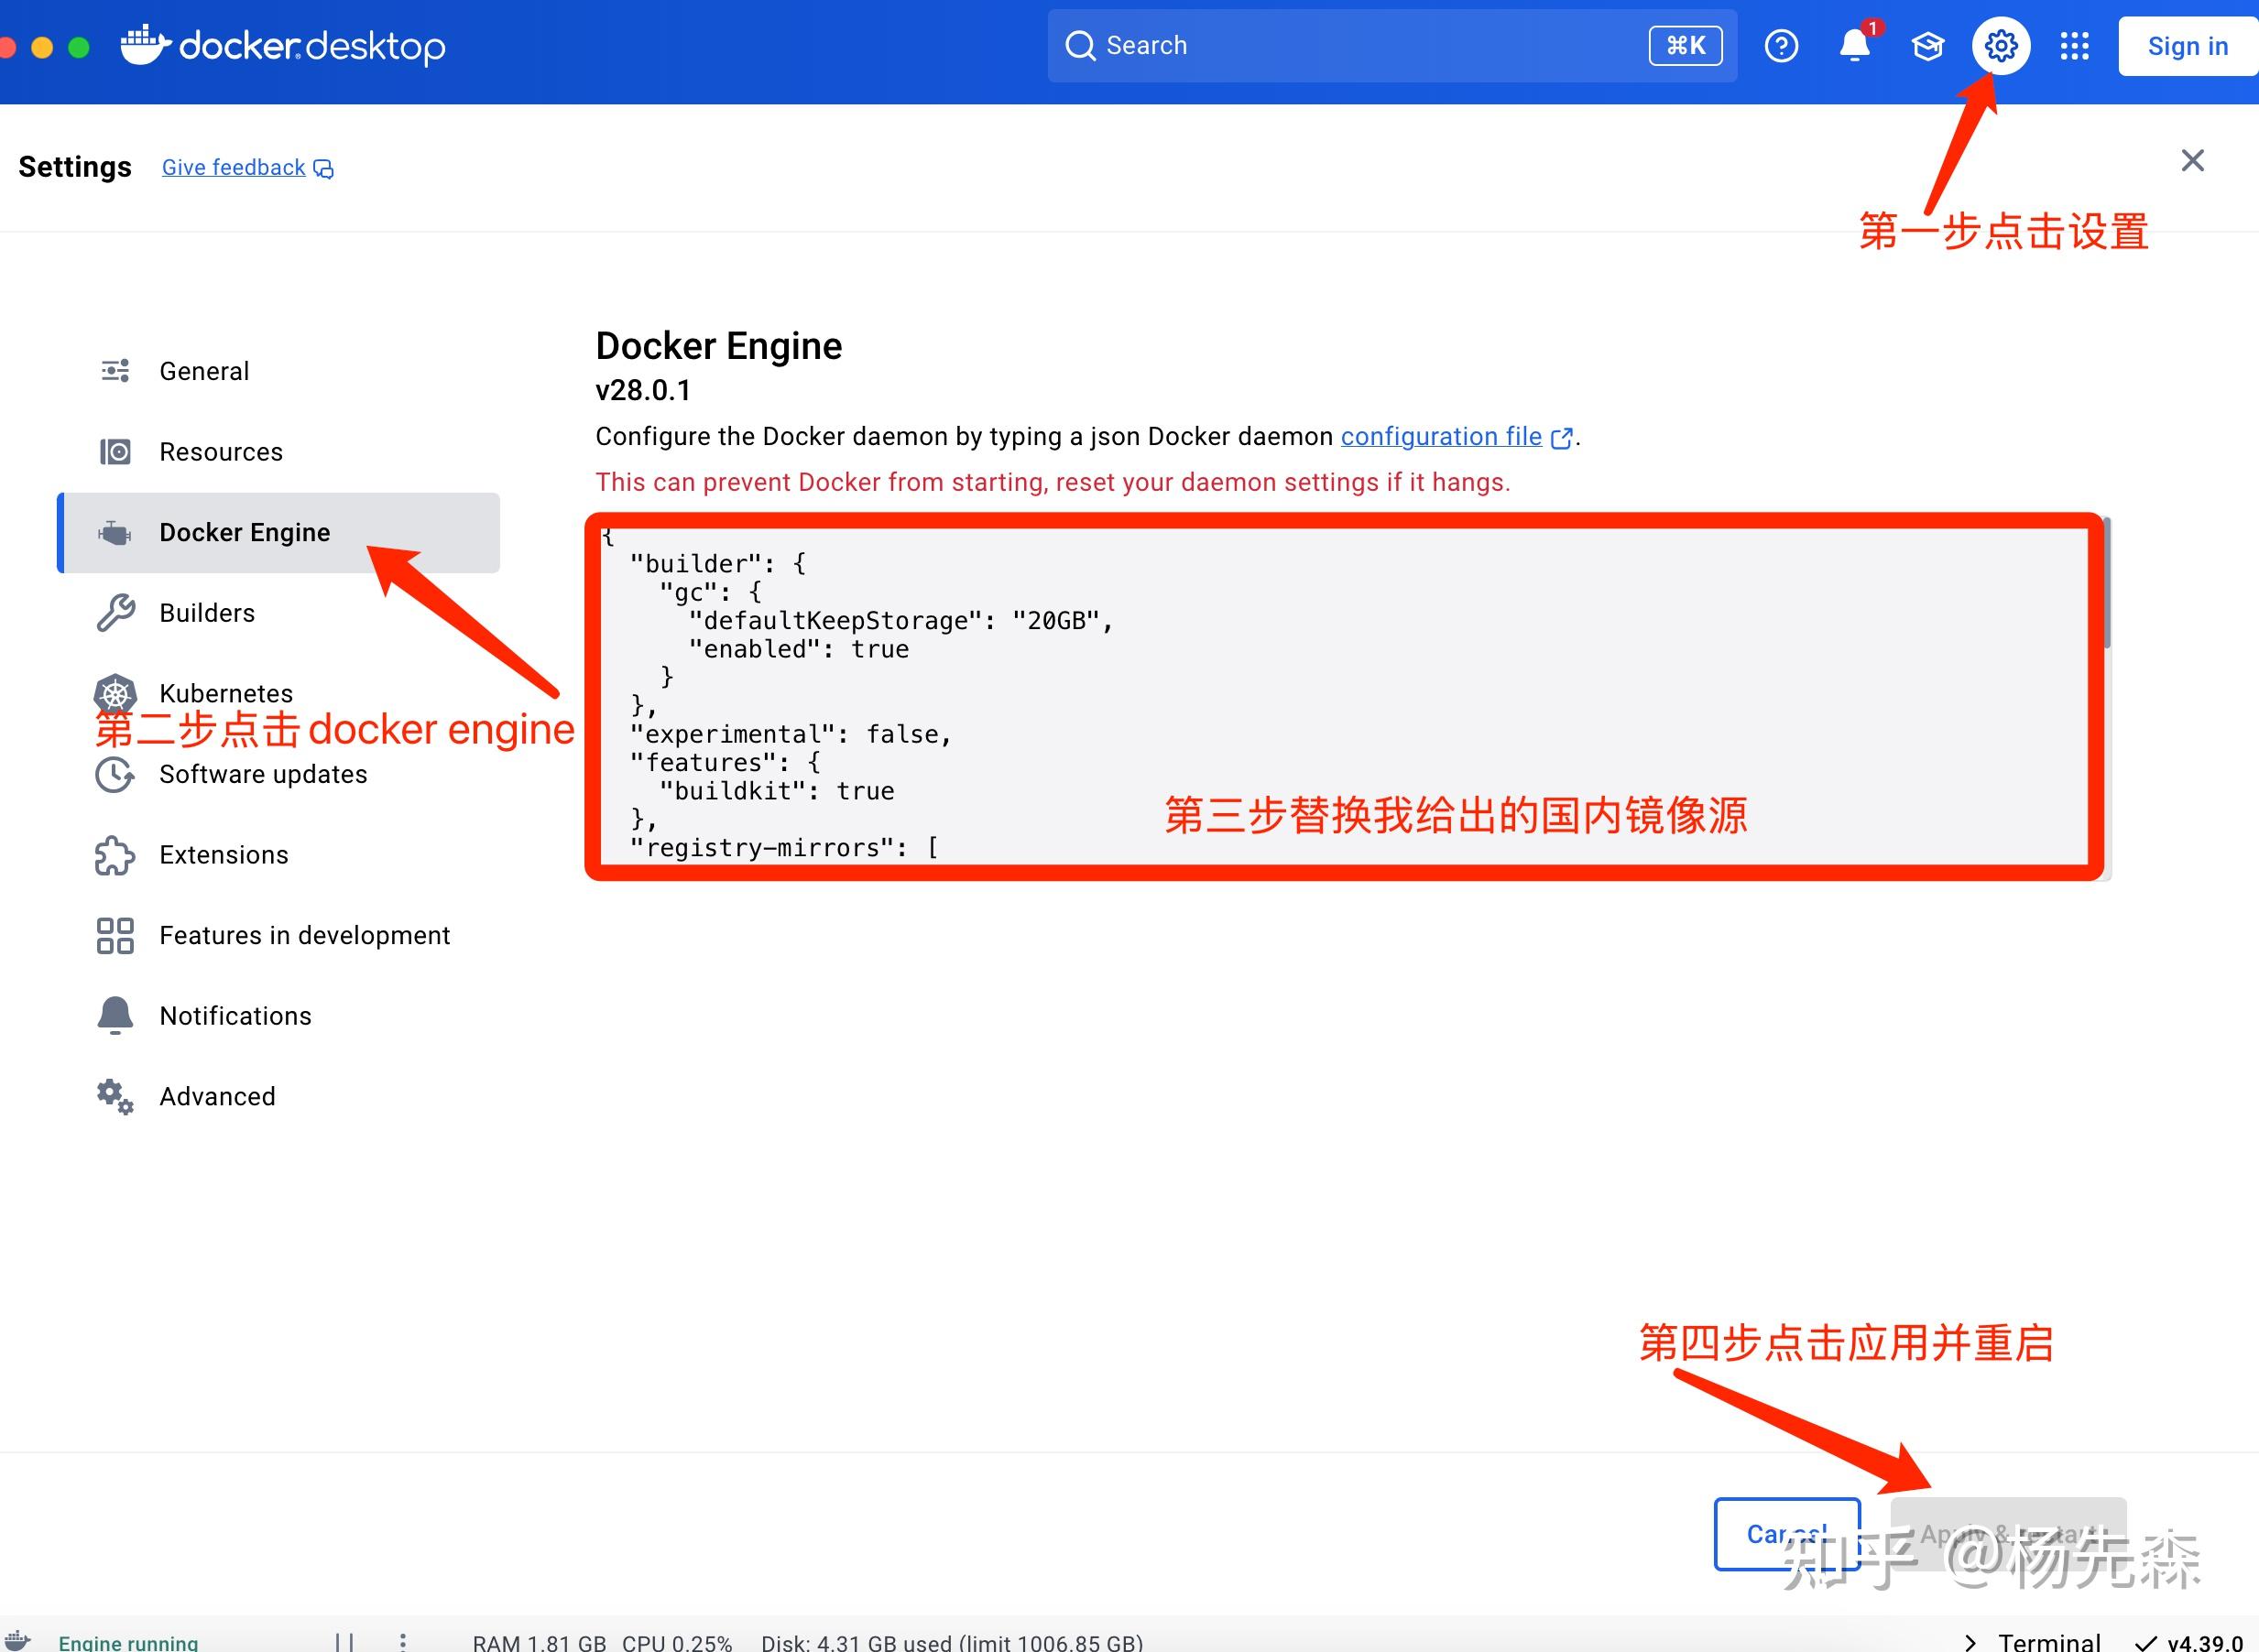
Task: Click the Docker Desktop whale logo
Action: [x=146, y=44]
